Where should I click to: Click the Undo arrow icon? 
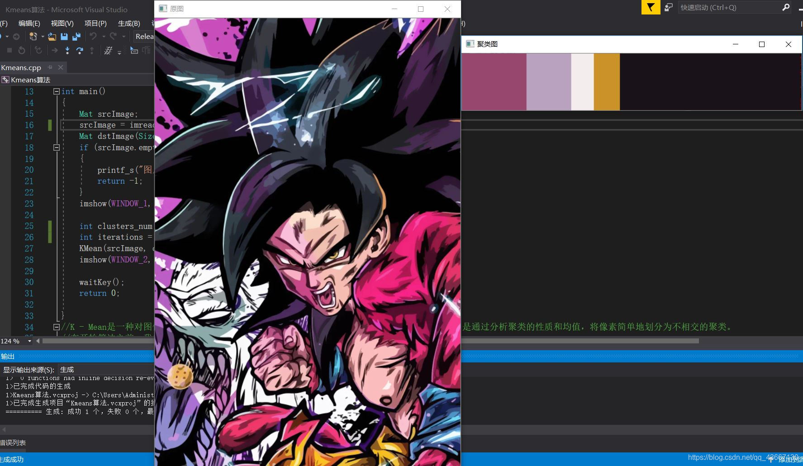93,37
